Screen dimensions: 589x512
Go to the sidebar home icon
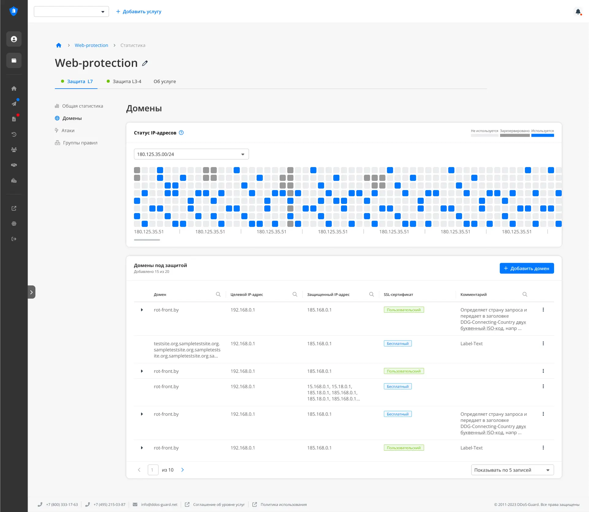(14, 89)
